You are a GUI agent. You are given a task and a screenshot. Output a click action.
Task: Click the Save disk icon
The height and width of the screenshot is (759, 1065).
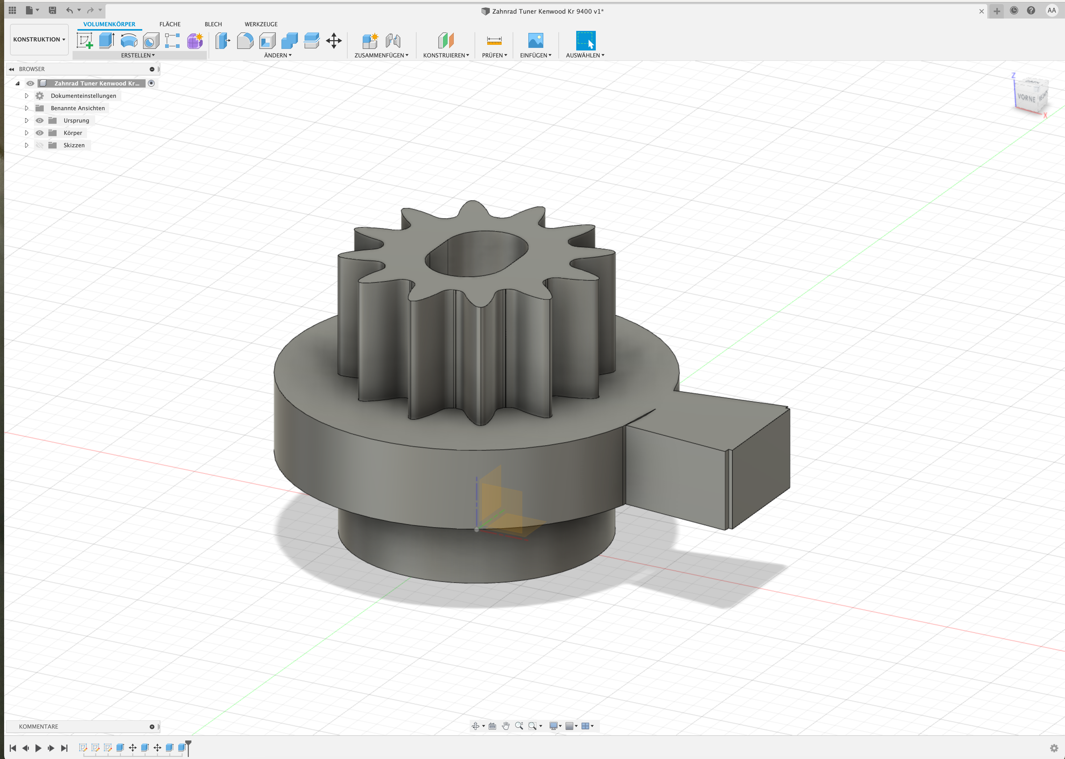pyautogui.click(x=52, y=10)
